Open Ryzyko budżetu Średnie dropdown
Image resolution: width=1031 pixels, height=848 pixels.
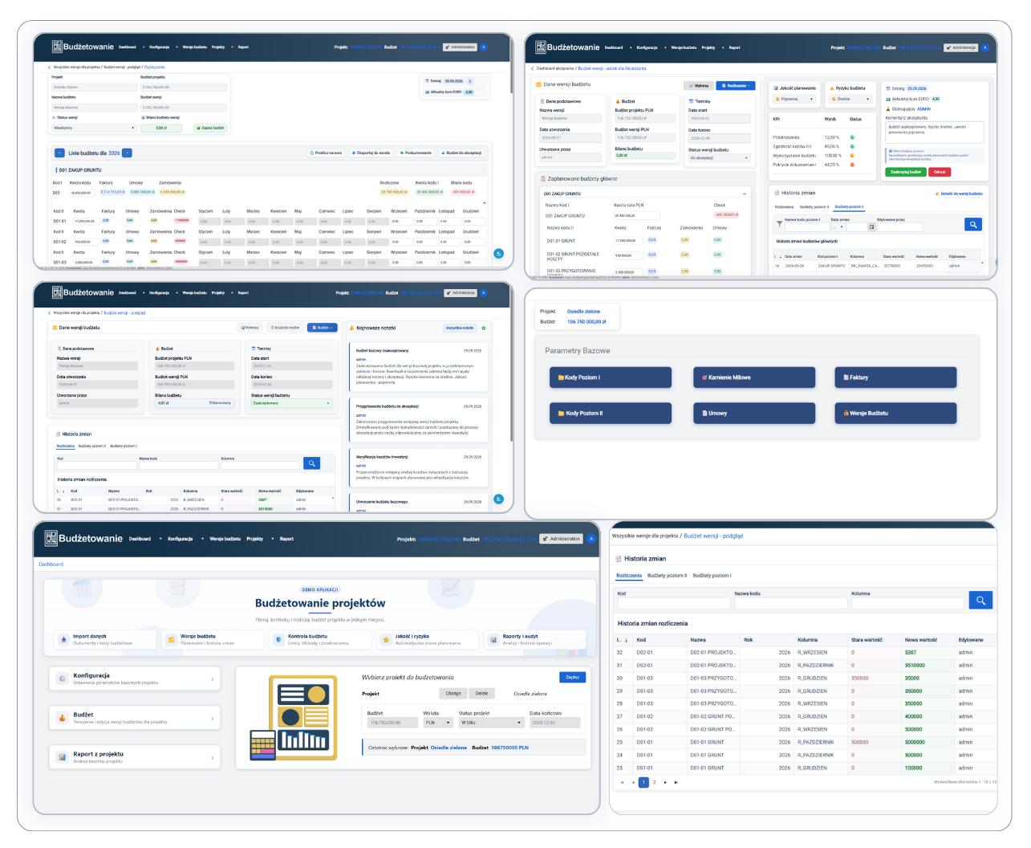(851, 99)
